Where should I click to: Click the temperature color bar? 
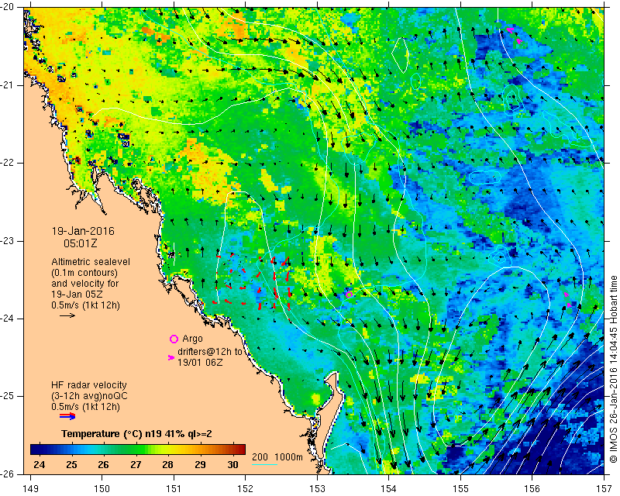(x=138, y=449)
